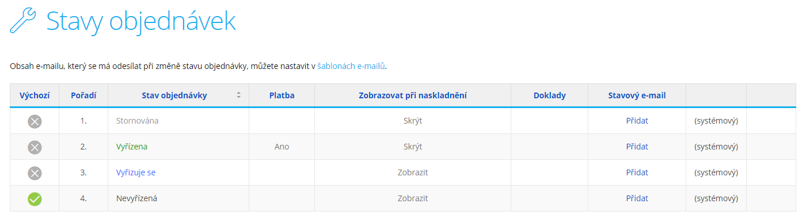Click Zobrazit cell in Vyřizuje se row
The image size is (806, 215).
point(413,172)
